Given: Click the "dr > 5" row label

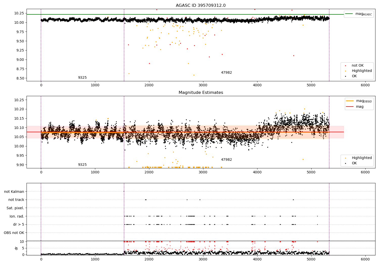Looking at the screenshot, I should click(x=19, y=225).
